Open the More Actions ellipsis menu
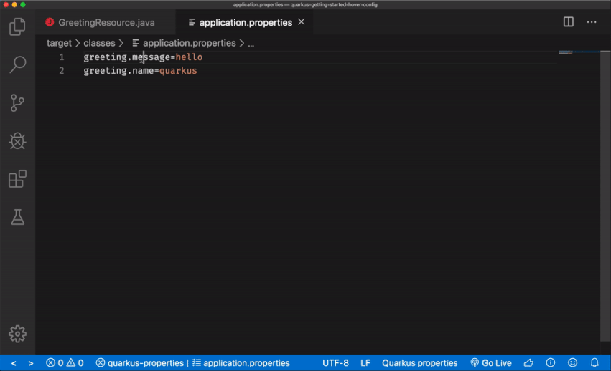The image size is (611, 371). click(x=592, y=22)
